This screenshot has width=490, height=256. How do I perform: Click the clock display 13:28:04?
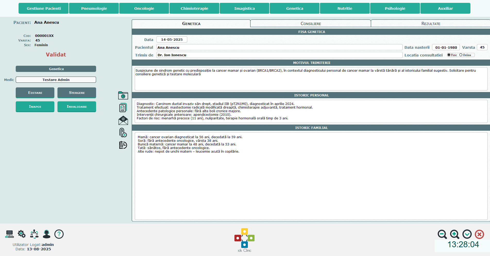pyautogui.click(x=463, y=244)
